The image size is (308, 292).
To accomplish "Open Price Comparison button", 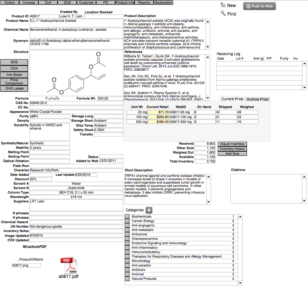I will [x=14, y=81].
